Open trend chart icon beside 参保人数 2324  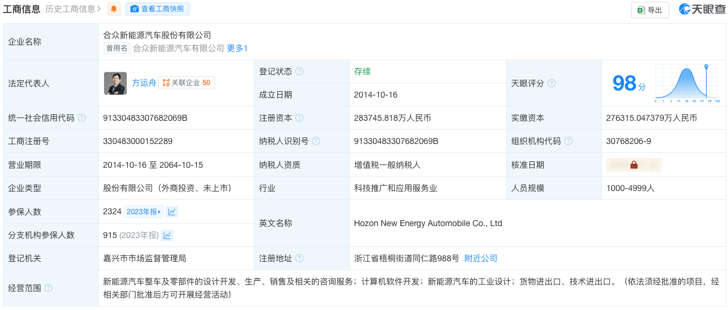pos(172,211)
